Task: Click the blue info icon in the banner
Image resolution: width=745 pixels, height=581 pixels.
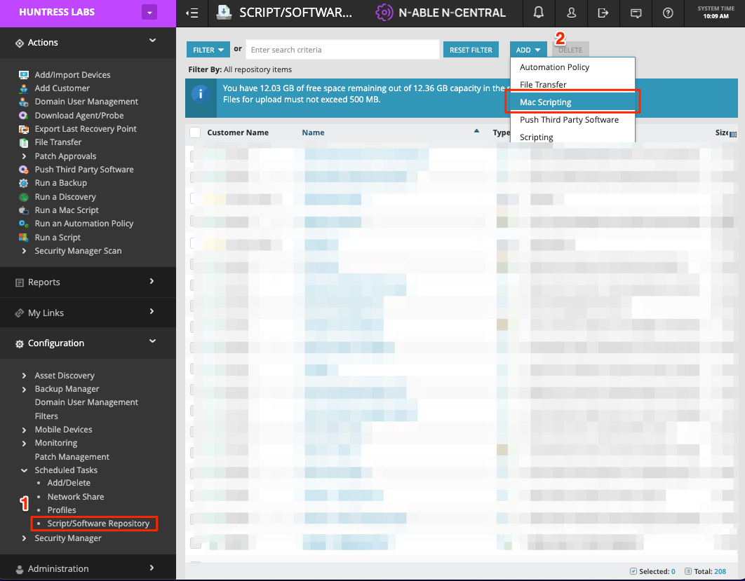Action: tap(201, 93)
